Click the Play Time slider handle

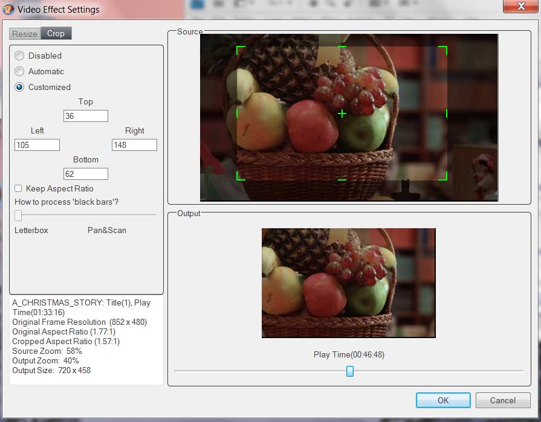click(350, 371)
